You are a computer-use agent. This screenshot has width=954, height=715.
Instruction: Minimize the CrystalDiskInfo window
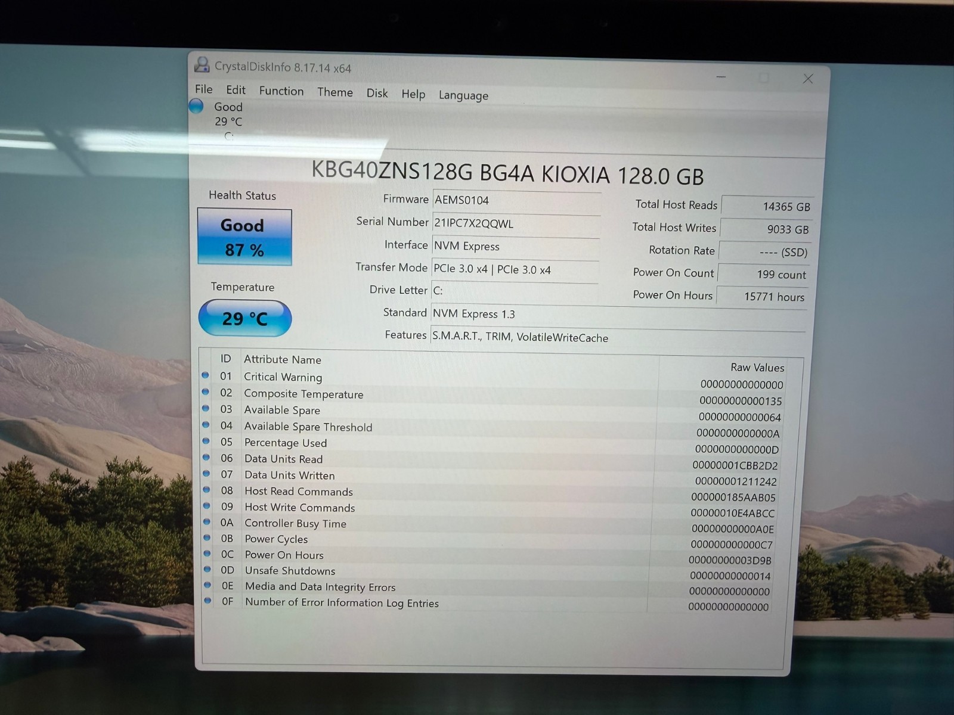721,77
